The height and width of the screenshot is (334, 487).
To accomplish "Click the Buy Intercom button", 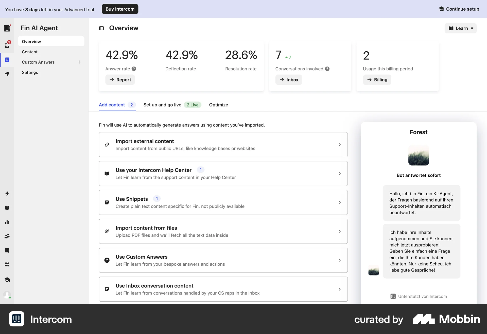I will click(120, 9).
